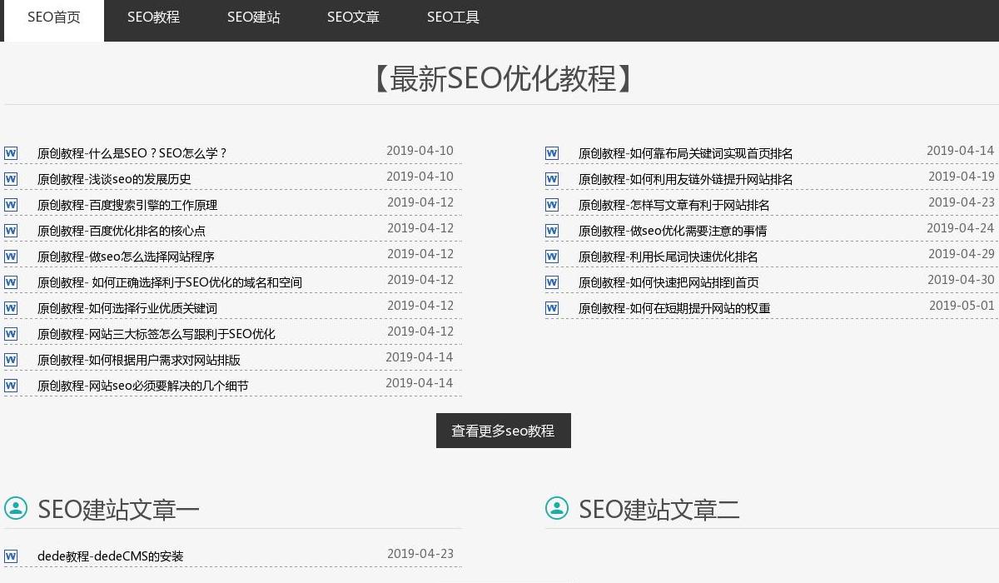Click date 2019-04-23 beside dedeCMS的安装

point(420,554)
